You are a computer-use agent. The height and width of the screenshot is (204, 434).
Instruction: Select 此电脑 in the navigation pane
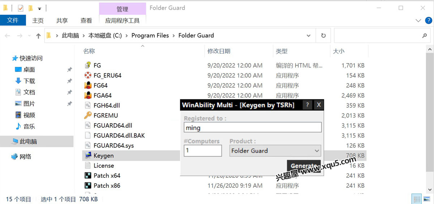(37, 142)
